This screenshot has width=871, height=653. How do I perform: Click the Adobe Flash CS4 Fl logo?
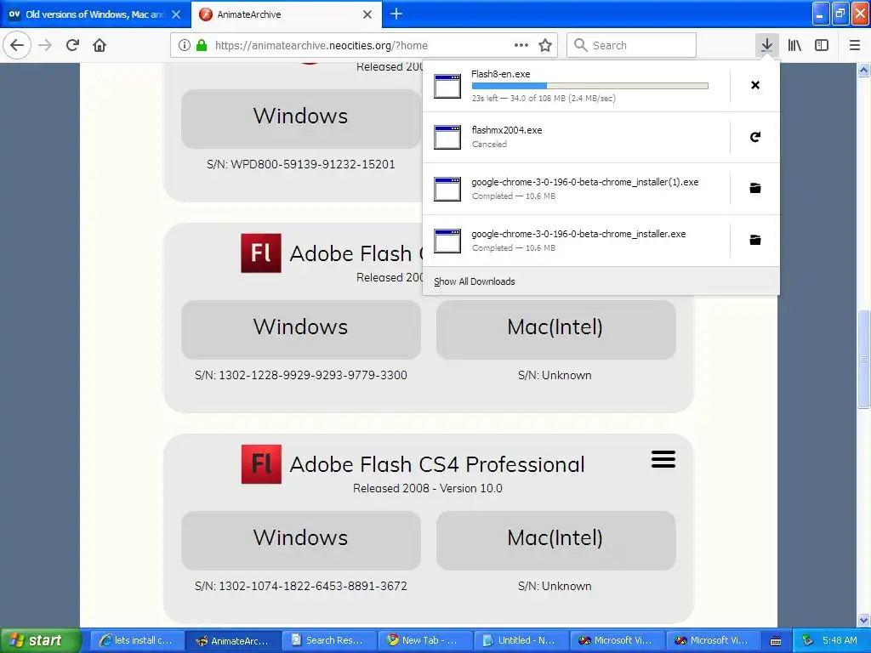(261, 463)
